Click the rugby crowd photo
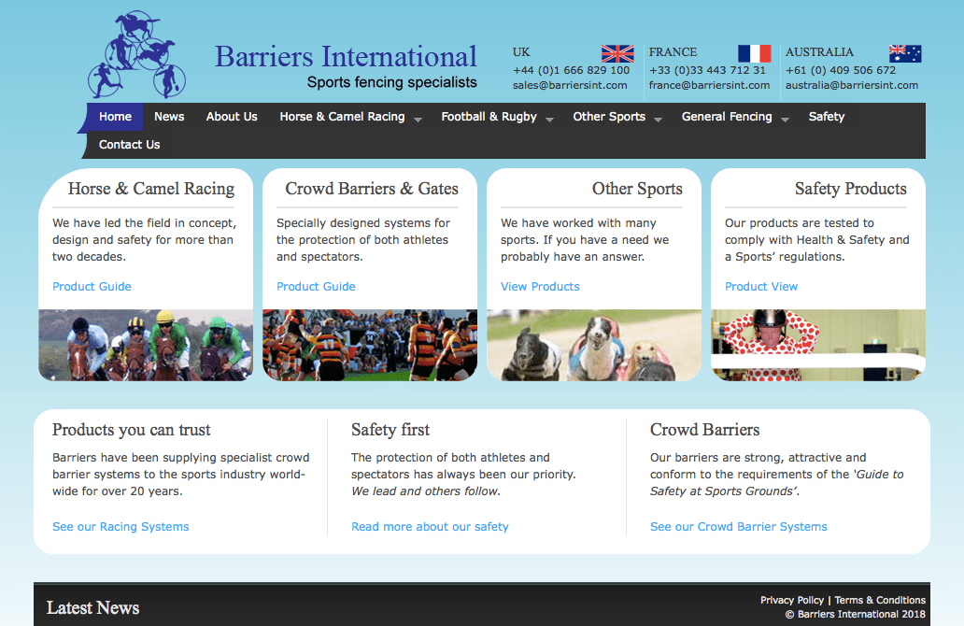964x626 pixels. [x=370, y=345]
